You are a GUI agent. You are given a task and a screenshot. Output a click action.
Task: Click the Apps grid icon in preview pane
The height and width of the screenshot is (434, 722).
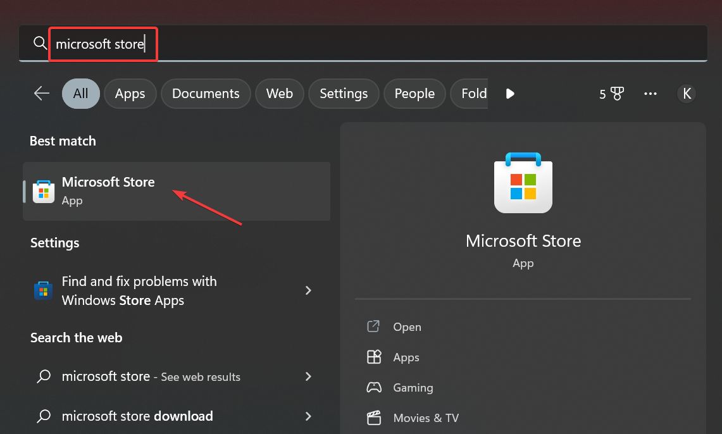(374, 357)
